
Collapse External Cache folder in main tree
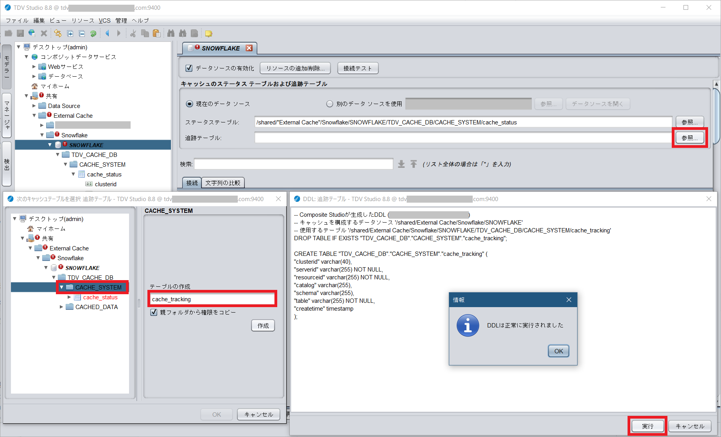[x=34, y=115]
